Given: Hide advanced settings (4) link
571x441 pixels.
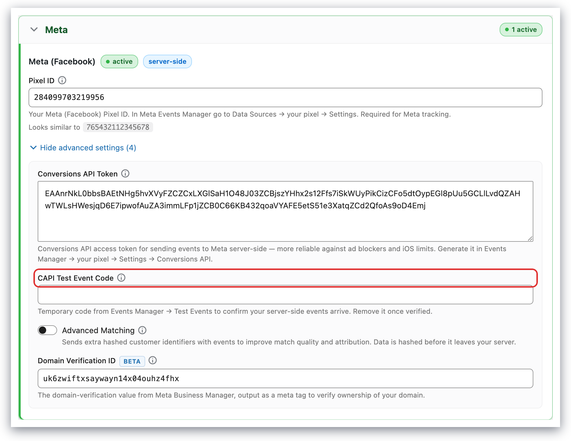Looking at the screenshot, I should point(83,148).
